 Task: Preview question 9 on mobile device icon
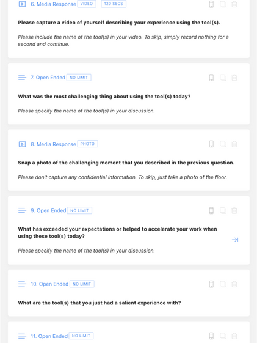211,210
